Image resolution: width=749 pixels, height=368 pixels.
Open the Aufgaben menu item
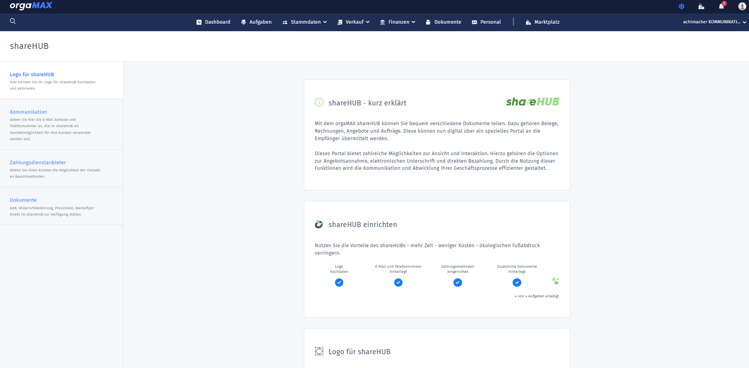[x=257, y=22]
